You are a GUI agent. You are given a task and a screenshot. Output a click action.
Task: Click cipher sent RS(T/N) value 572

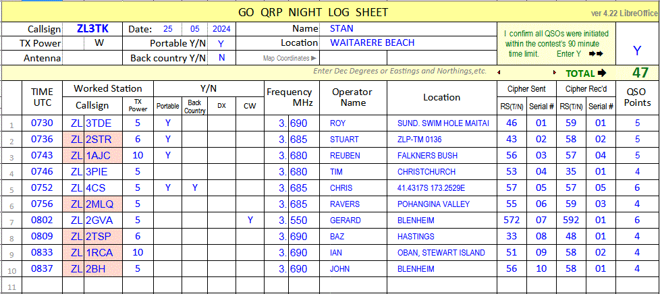(x=512, y=220)
